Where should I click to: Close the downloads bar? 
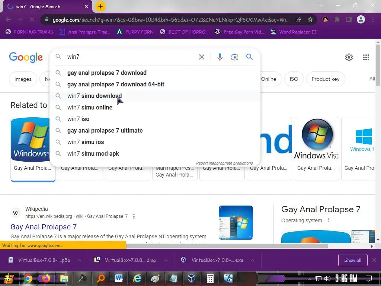[x=374, y=260]
